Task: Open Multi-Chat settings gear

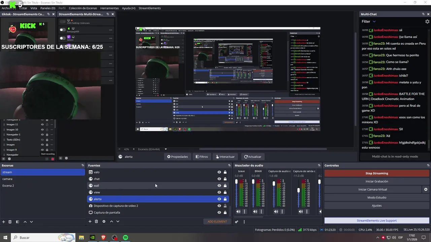Action: pyautogui.click(x=427, y=22)
